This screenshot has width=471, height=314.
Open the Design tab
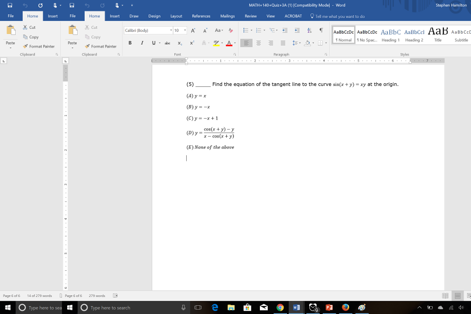(155, 16)
